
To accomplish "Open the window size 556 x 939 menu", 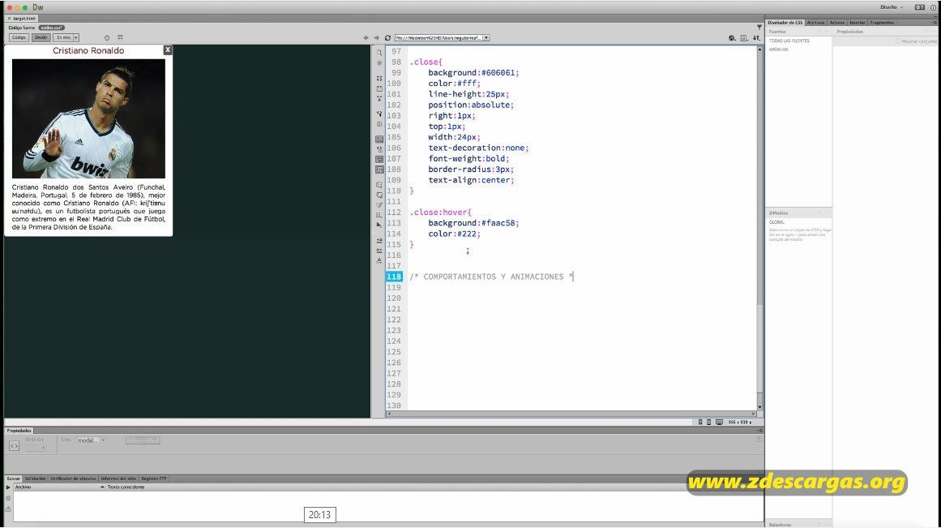I will click(x=739, y=423).
